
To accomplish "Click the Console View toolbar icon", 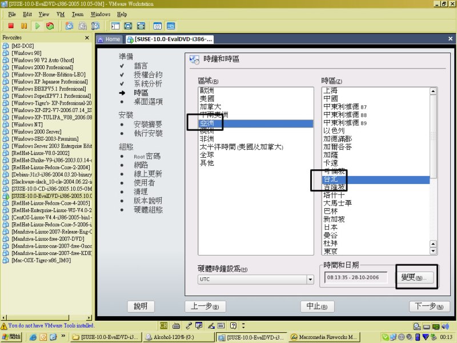I will [171, 26].
